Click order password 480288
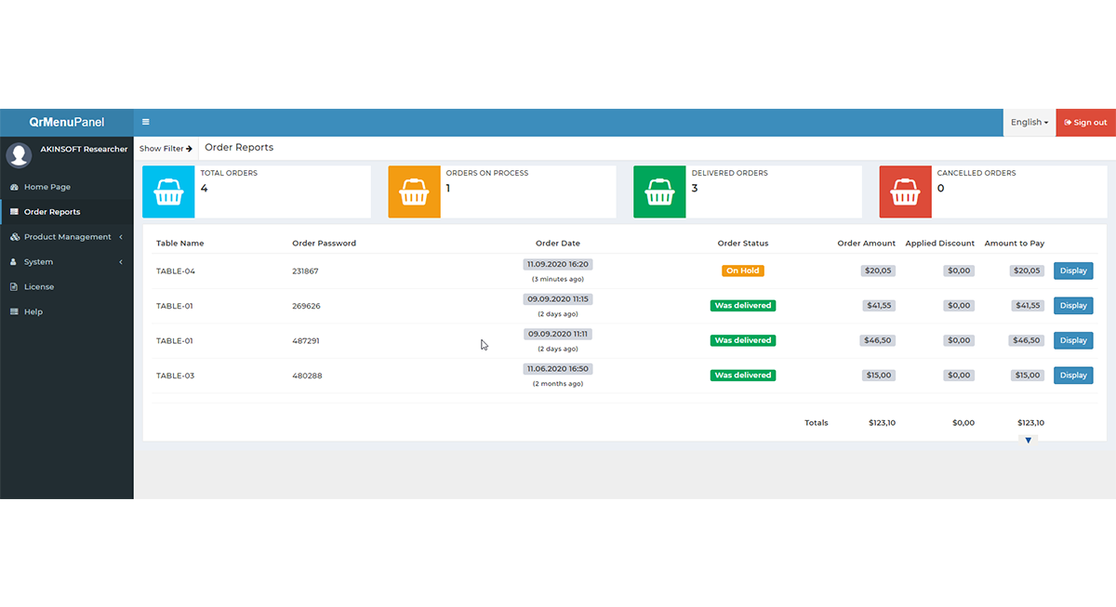1116x607 pixels. point(305,376)
